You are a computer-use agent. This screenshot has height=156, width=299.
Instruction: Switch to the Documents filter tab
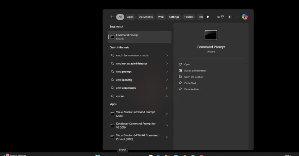(x=146, y=17)
